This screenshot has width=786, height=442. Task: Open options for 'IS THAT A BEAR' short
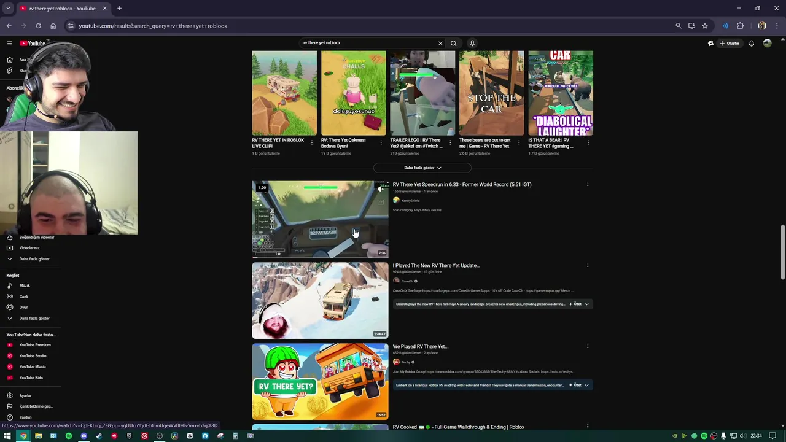tap(588, 142)
